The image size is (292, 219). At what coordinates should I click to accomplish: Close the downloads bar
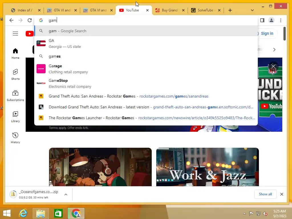[281, 194]
